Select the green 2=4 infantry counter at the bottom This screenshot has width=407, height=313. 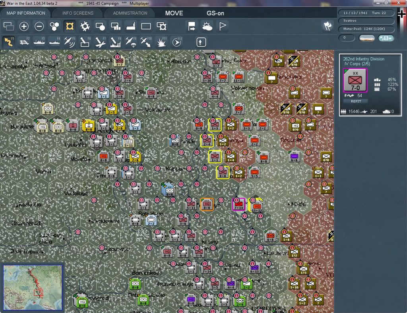pos(240,301)
